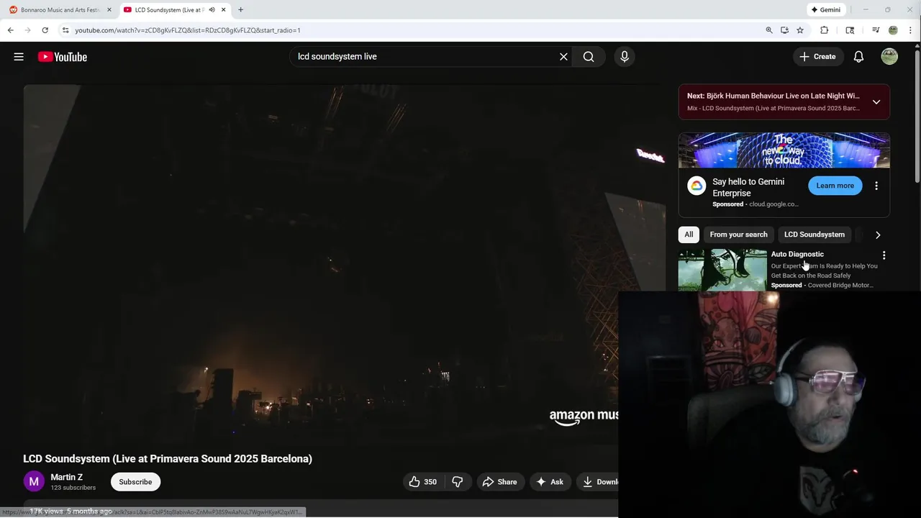921x518 pixels.
Task: Click the address bar URL
Action: click(187, 30)
